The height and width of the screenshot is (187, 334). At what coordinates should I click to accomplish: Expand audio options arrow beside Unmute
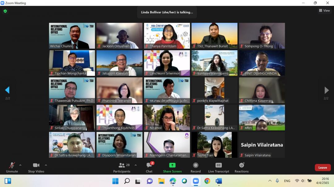(20, 165)
